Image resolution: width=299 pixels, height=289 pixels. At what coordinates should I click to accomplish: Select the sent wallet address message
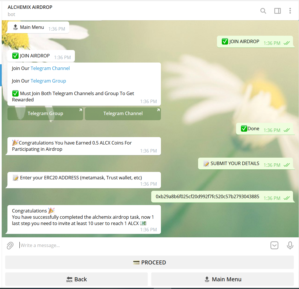coord(222,196)
